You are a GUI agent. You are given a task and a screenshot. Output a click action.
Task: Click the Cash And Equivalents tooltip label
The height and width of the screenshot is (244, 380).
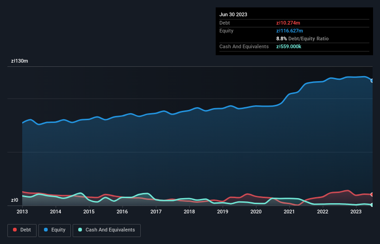244,46
